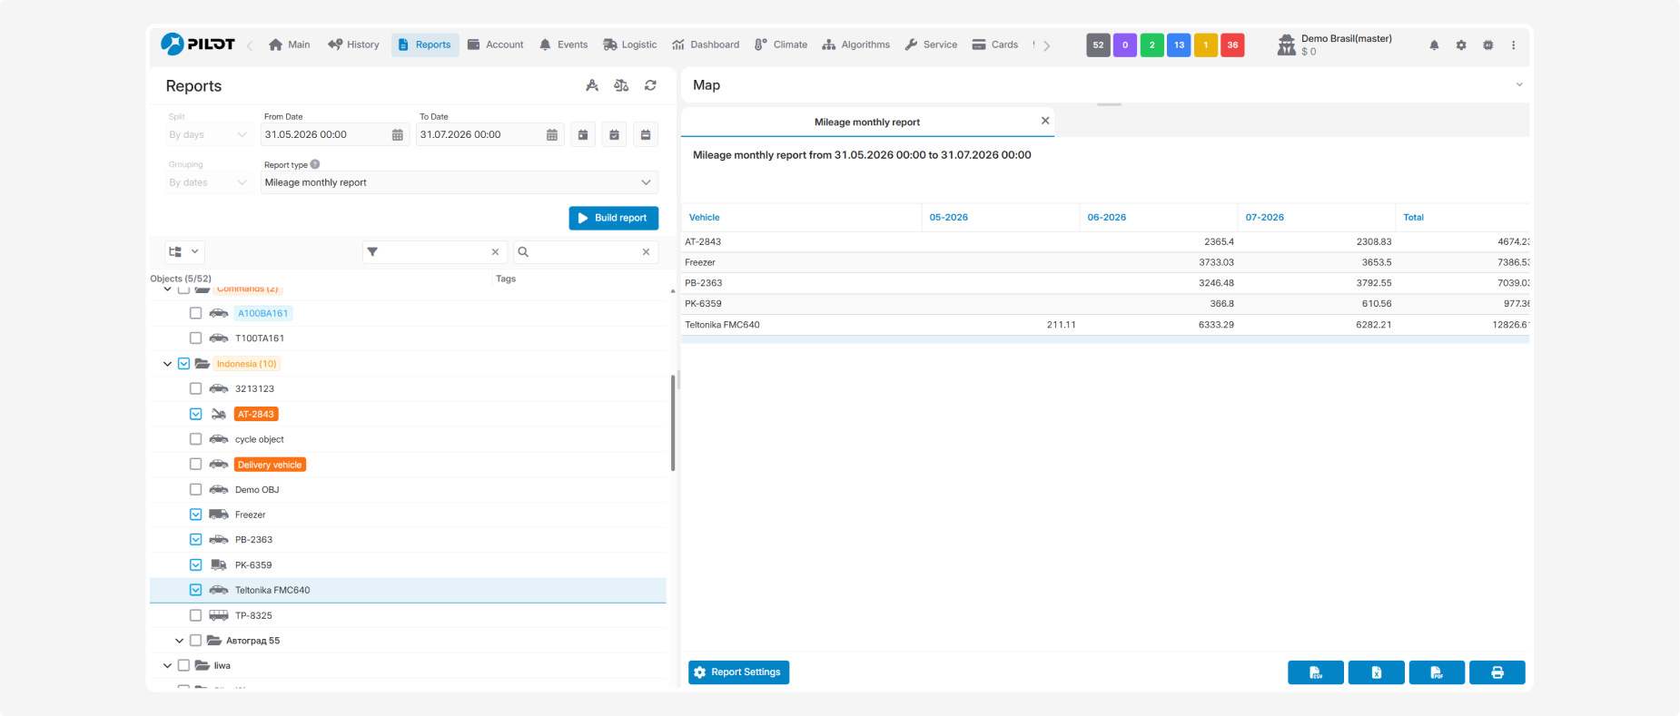Export report as PDF
This screenshot has width=1680, height=716.
[x=1437, y=672]
